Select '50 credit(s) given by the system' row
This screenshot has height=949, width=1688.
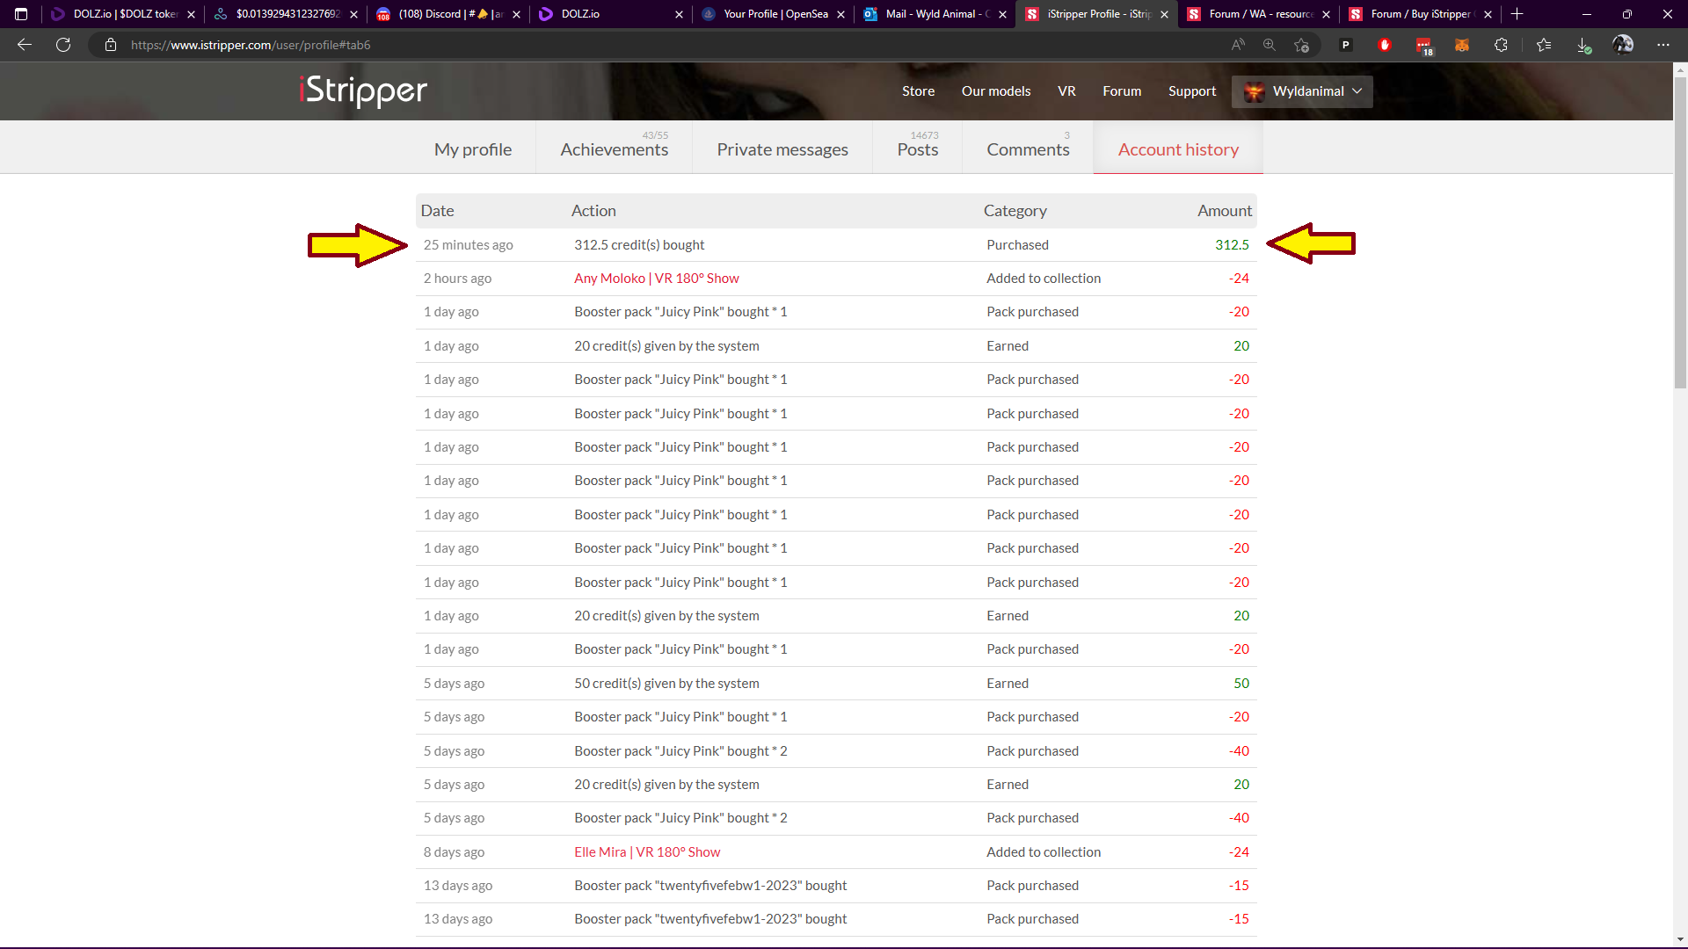[x=836, y=684]
